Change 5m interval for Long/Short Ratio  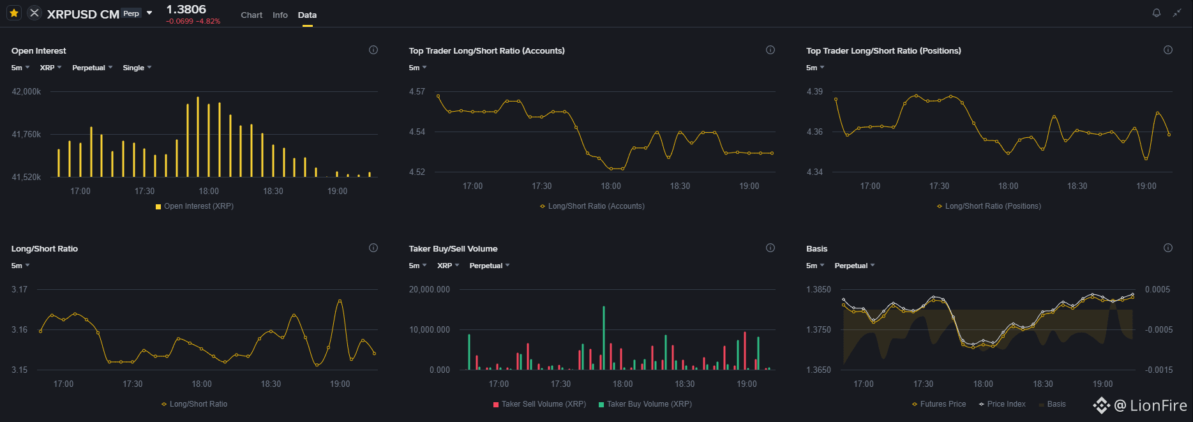pyautogui.click(x=20, y=266)
